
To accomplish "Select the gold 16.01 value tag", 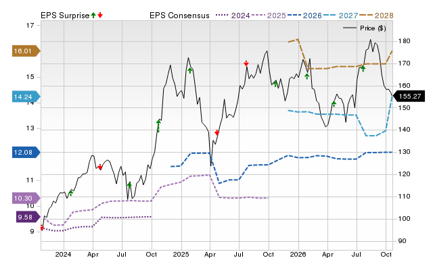I will coord(26,51).
